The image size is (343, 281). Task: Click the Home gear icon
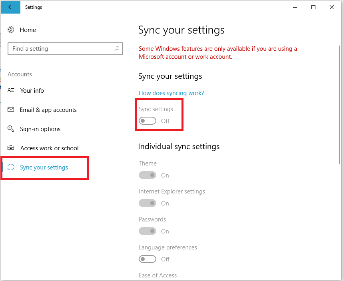pos(11,30)
